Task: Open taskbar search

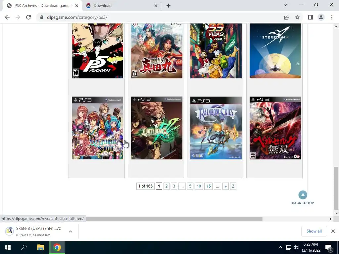Action: tap(24, 247)
